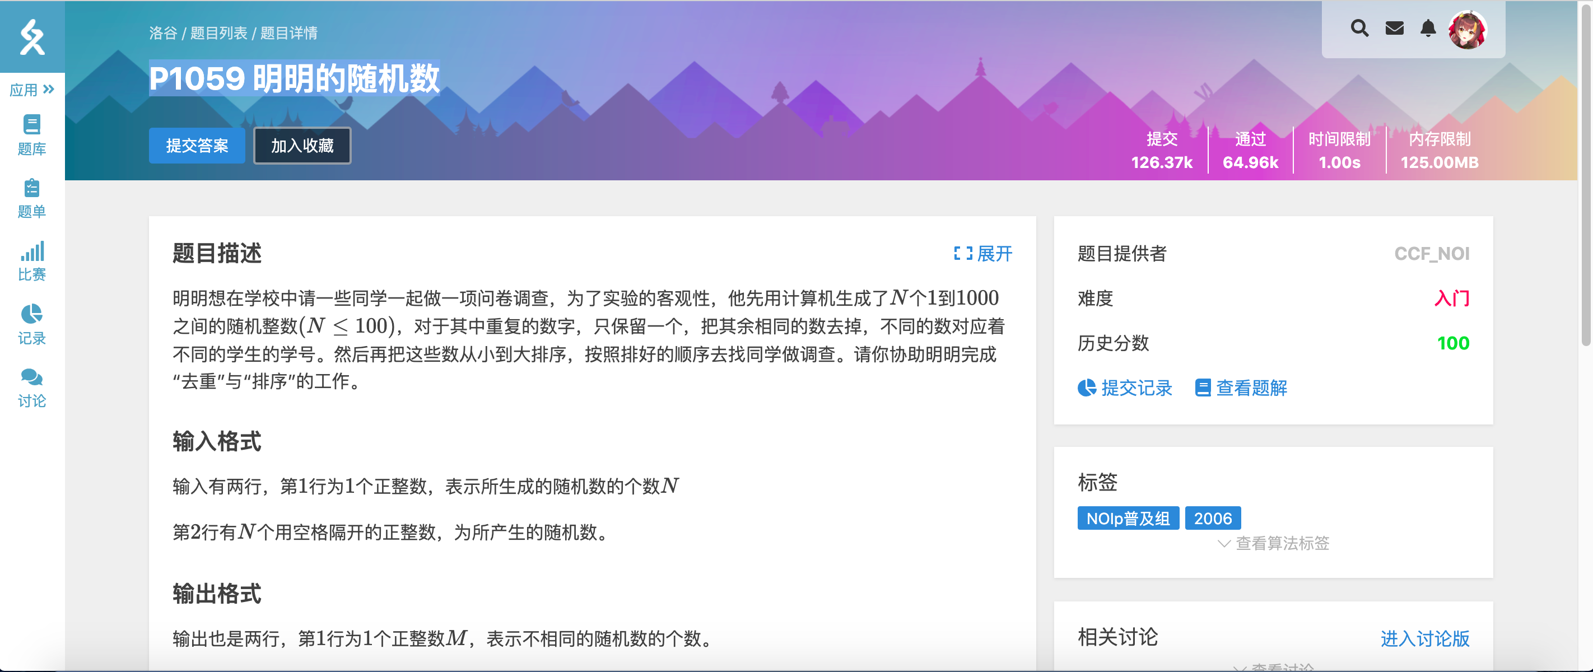
Task: Open 记录 from the sidebar
Action: pos(32,325)
